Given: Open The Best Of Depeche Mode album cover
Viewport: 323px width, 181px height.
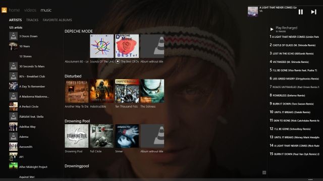Looking at the screenshot, I should [127, 46].
